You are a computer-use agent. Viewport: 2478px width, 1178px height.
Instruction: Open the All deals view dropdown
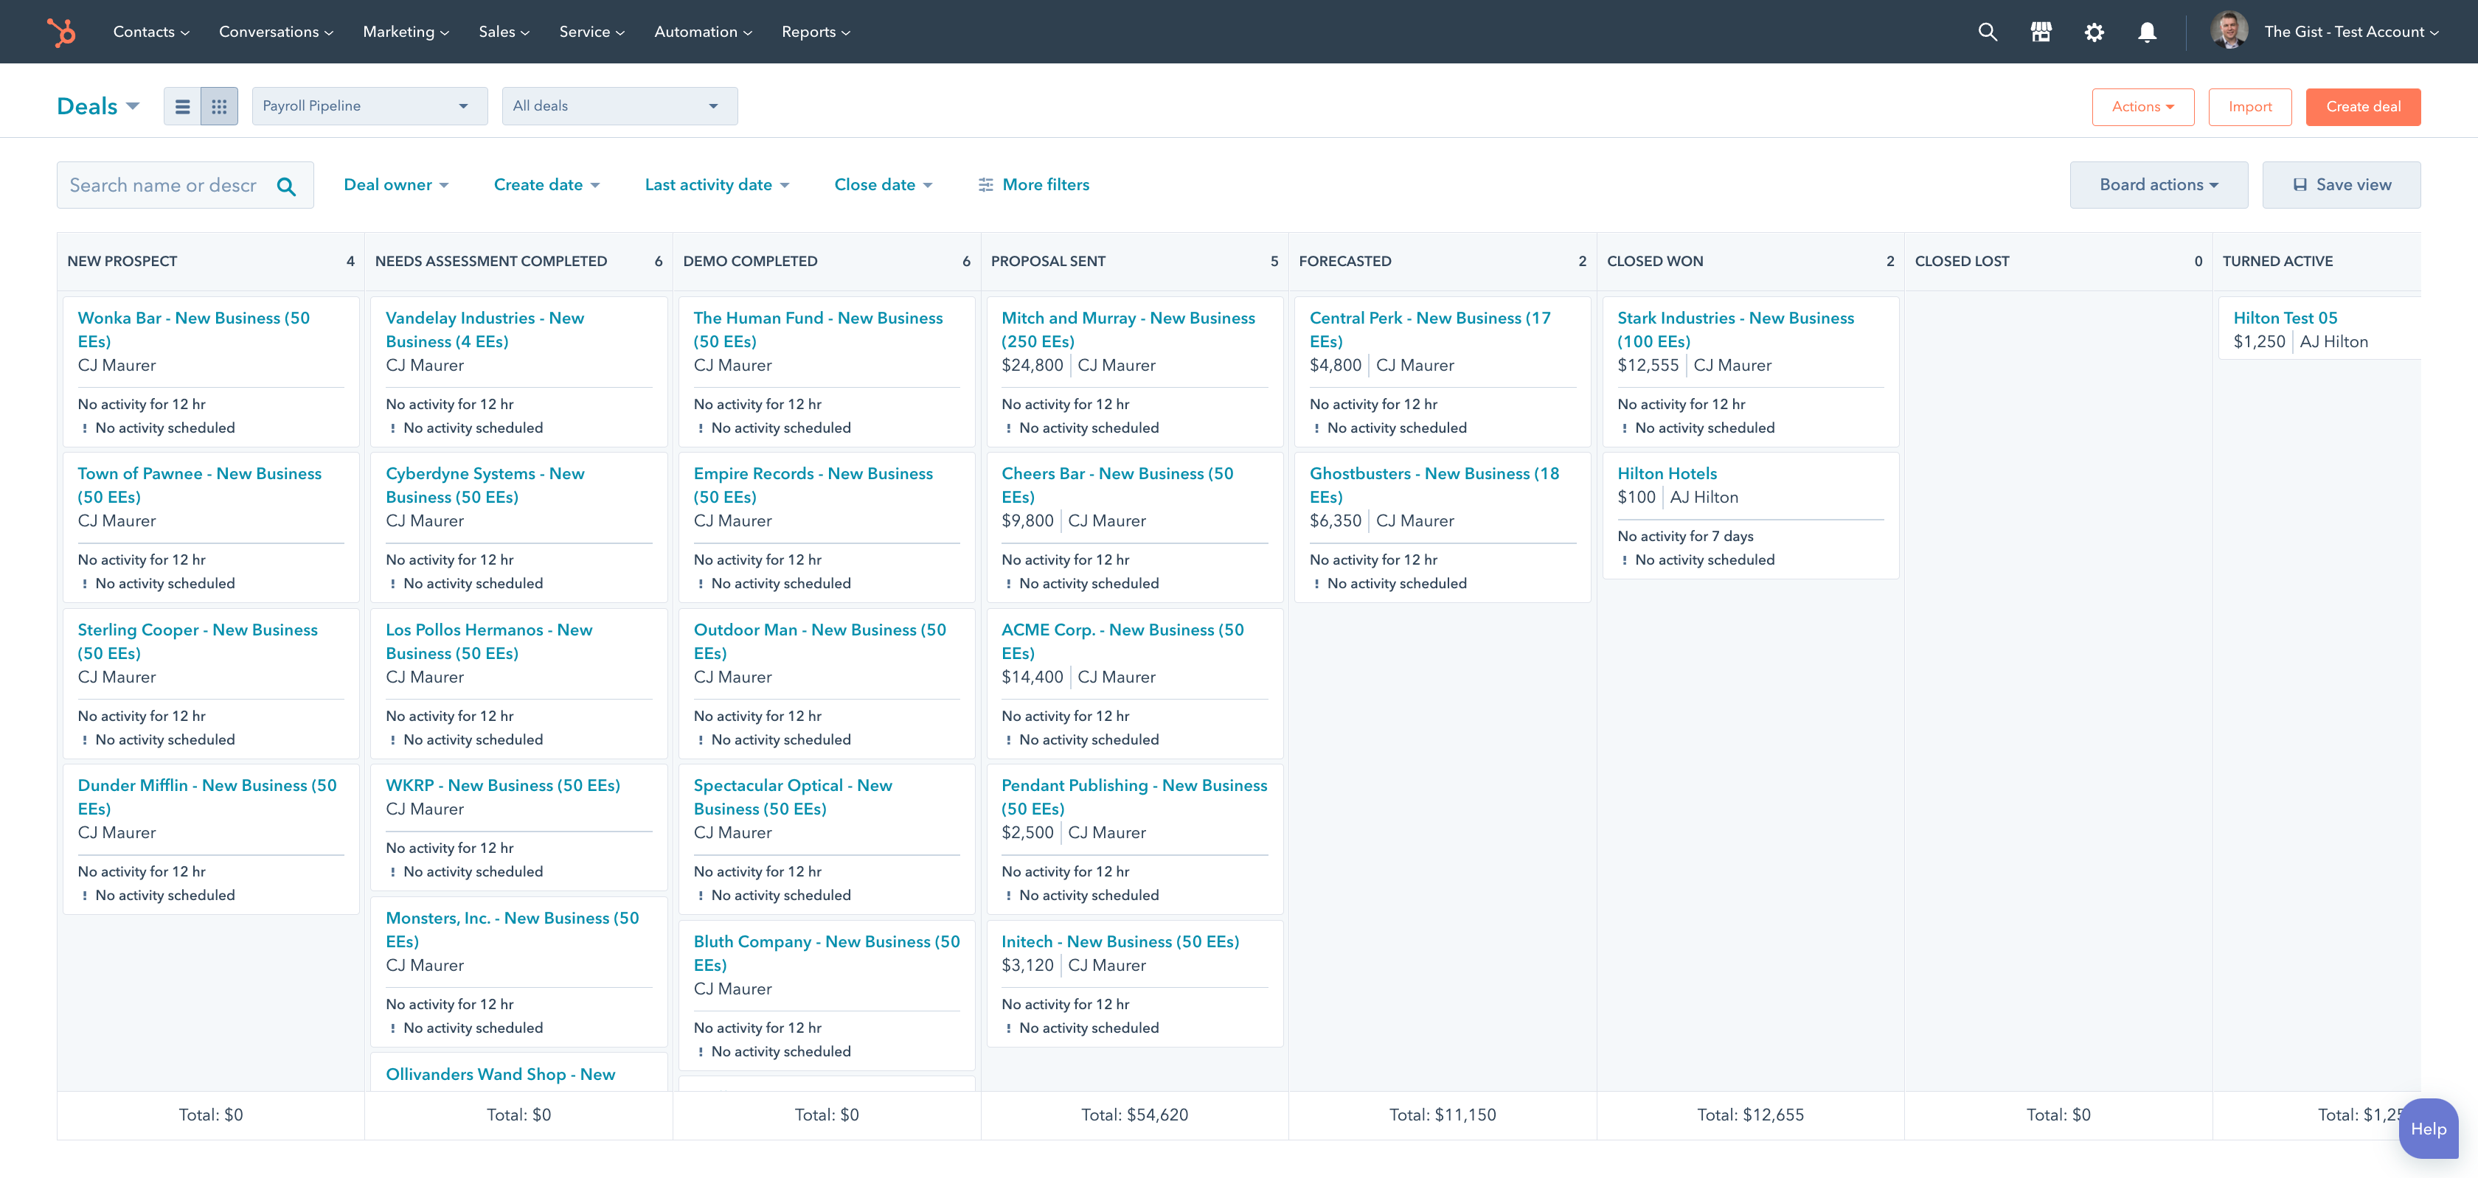[x=619, y=105]
